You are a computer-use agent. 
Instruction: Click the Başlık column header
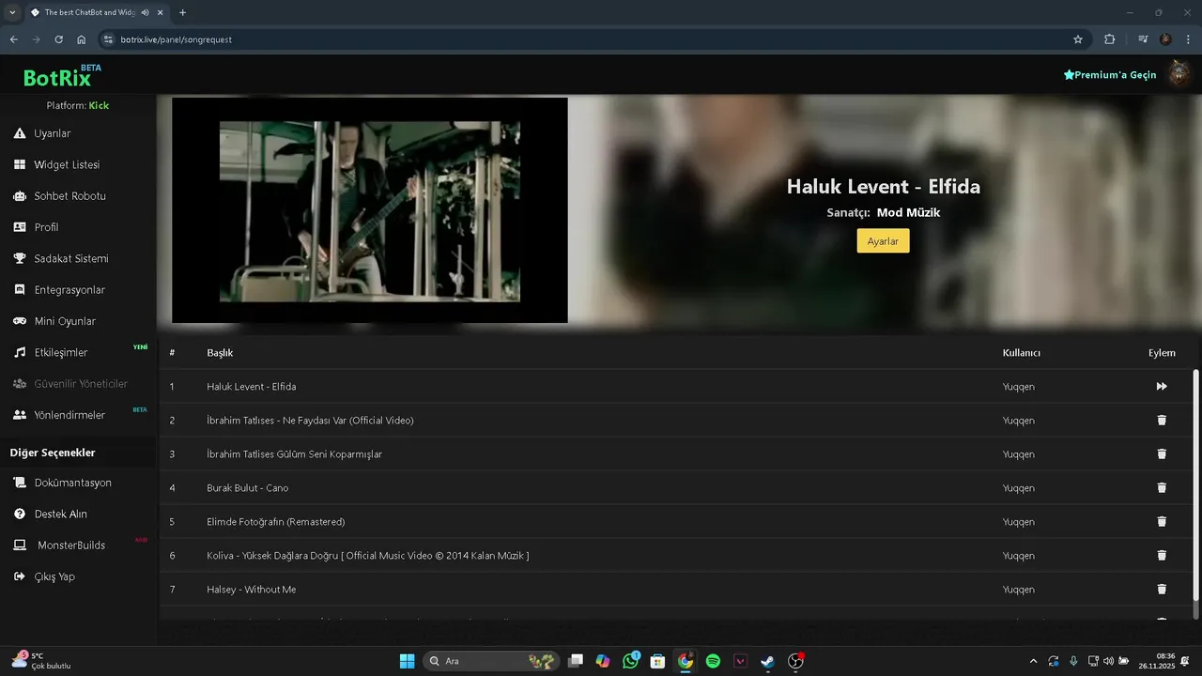click(220, 353)
